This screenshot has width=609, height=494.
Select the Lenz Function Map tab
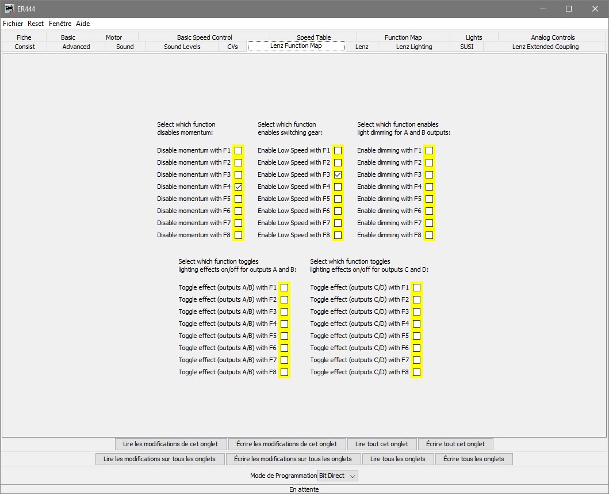pos(296,46)
